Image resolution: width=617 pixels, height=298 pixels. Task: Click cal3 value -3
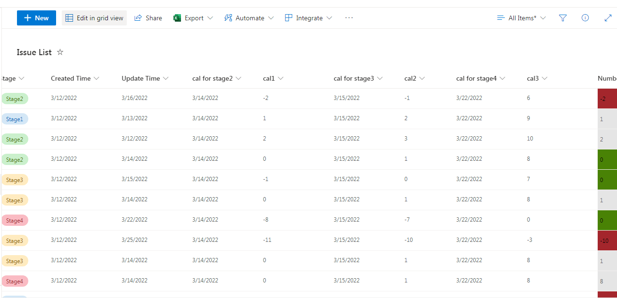(x=529, y=240)
